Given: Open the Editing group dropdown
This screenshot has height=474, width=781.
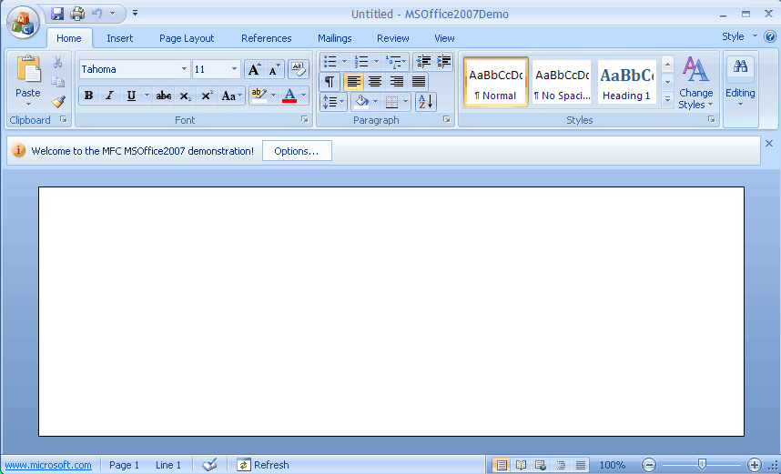Looking at the screenshot, I should 740,83.
